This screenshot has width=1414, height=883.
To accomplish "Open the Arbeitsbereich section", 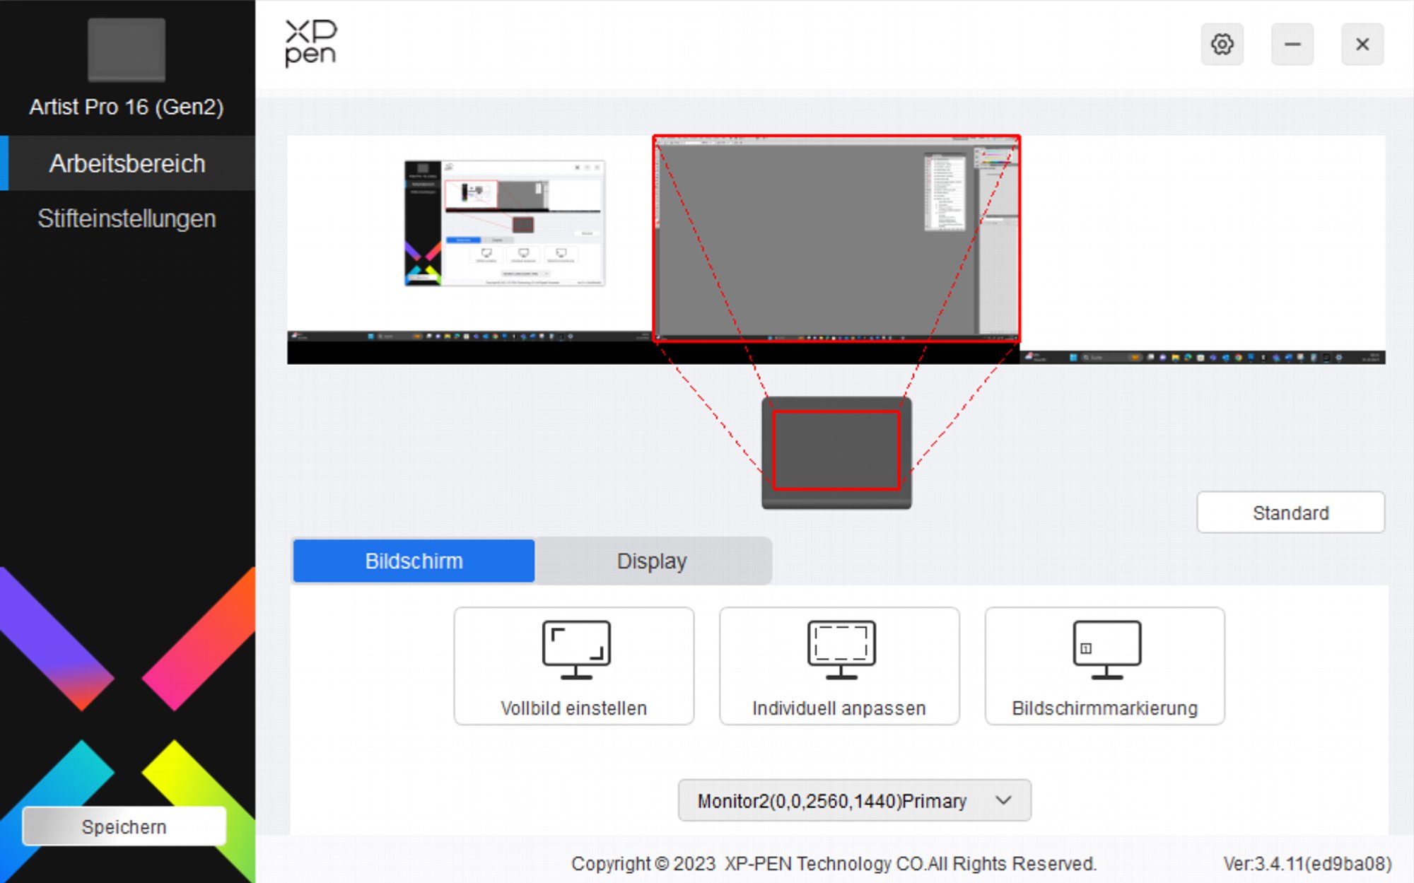I will coord(127,163).
